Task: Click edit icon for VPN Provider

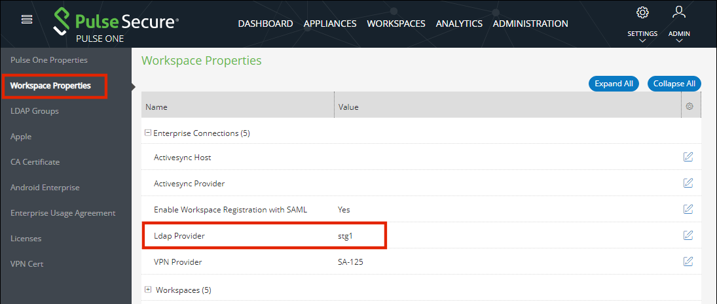Action: 688,262
